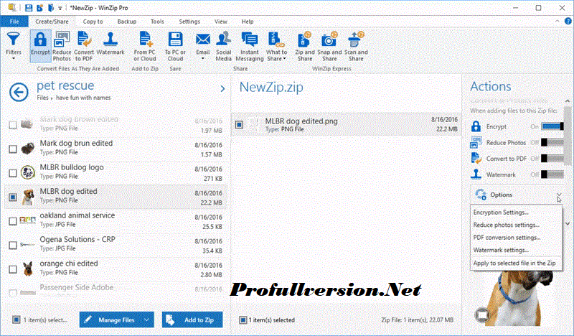Click the Reduce Photos ribbon icon
The height and width of the screenshot is (336, 574).
(x=62, y=40)
